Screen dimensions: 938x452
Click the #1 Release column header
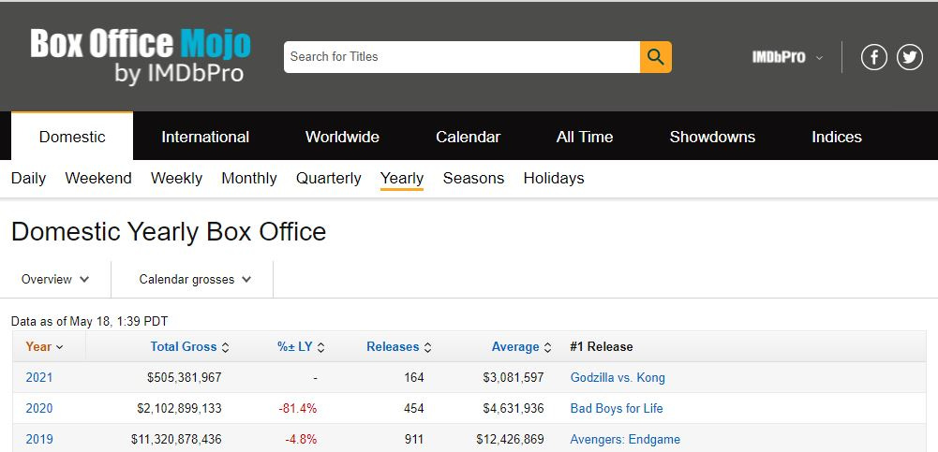[602, 346]
